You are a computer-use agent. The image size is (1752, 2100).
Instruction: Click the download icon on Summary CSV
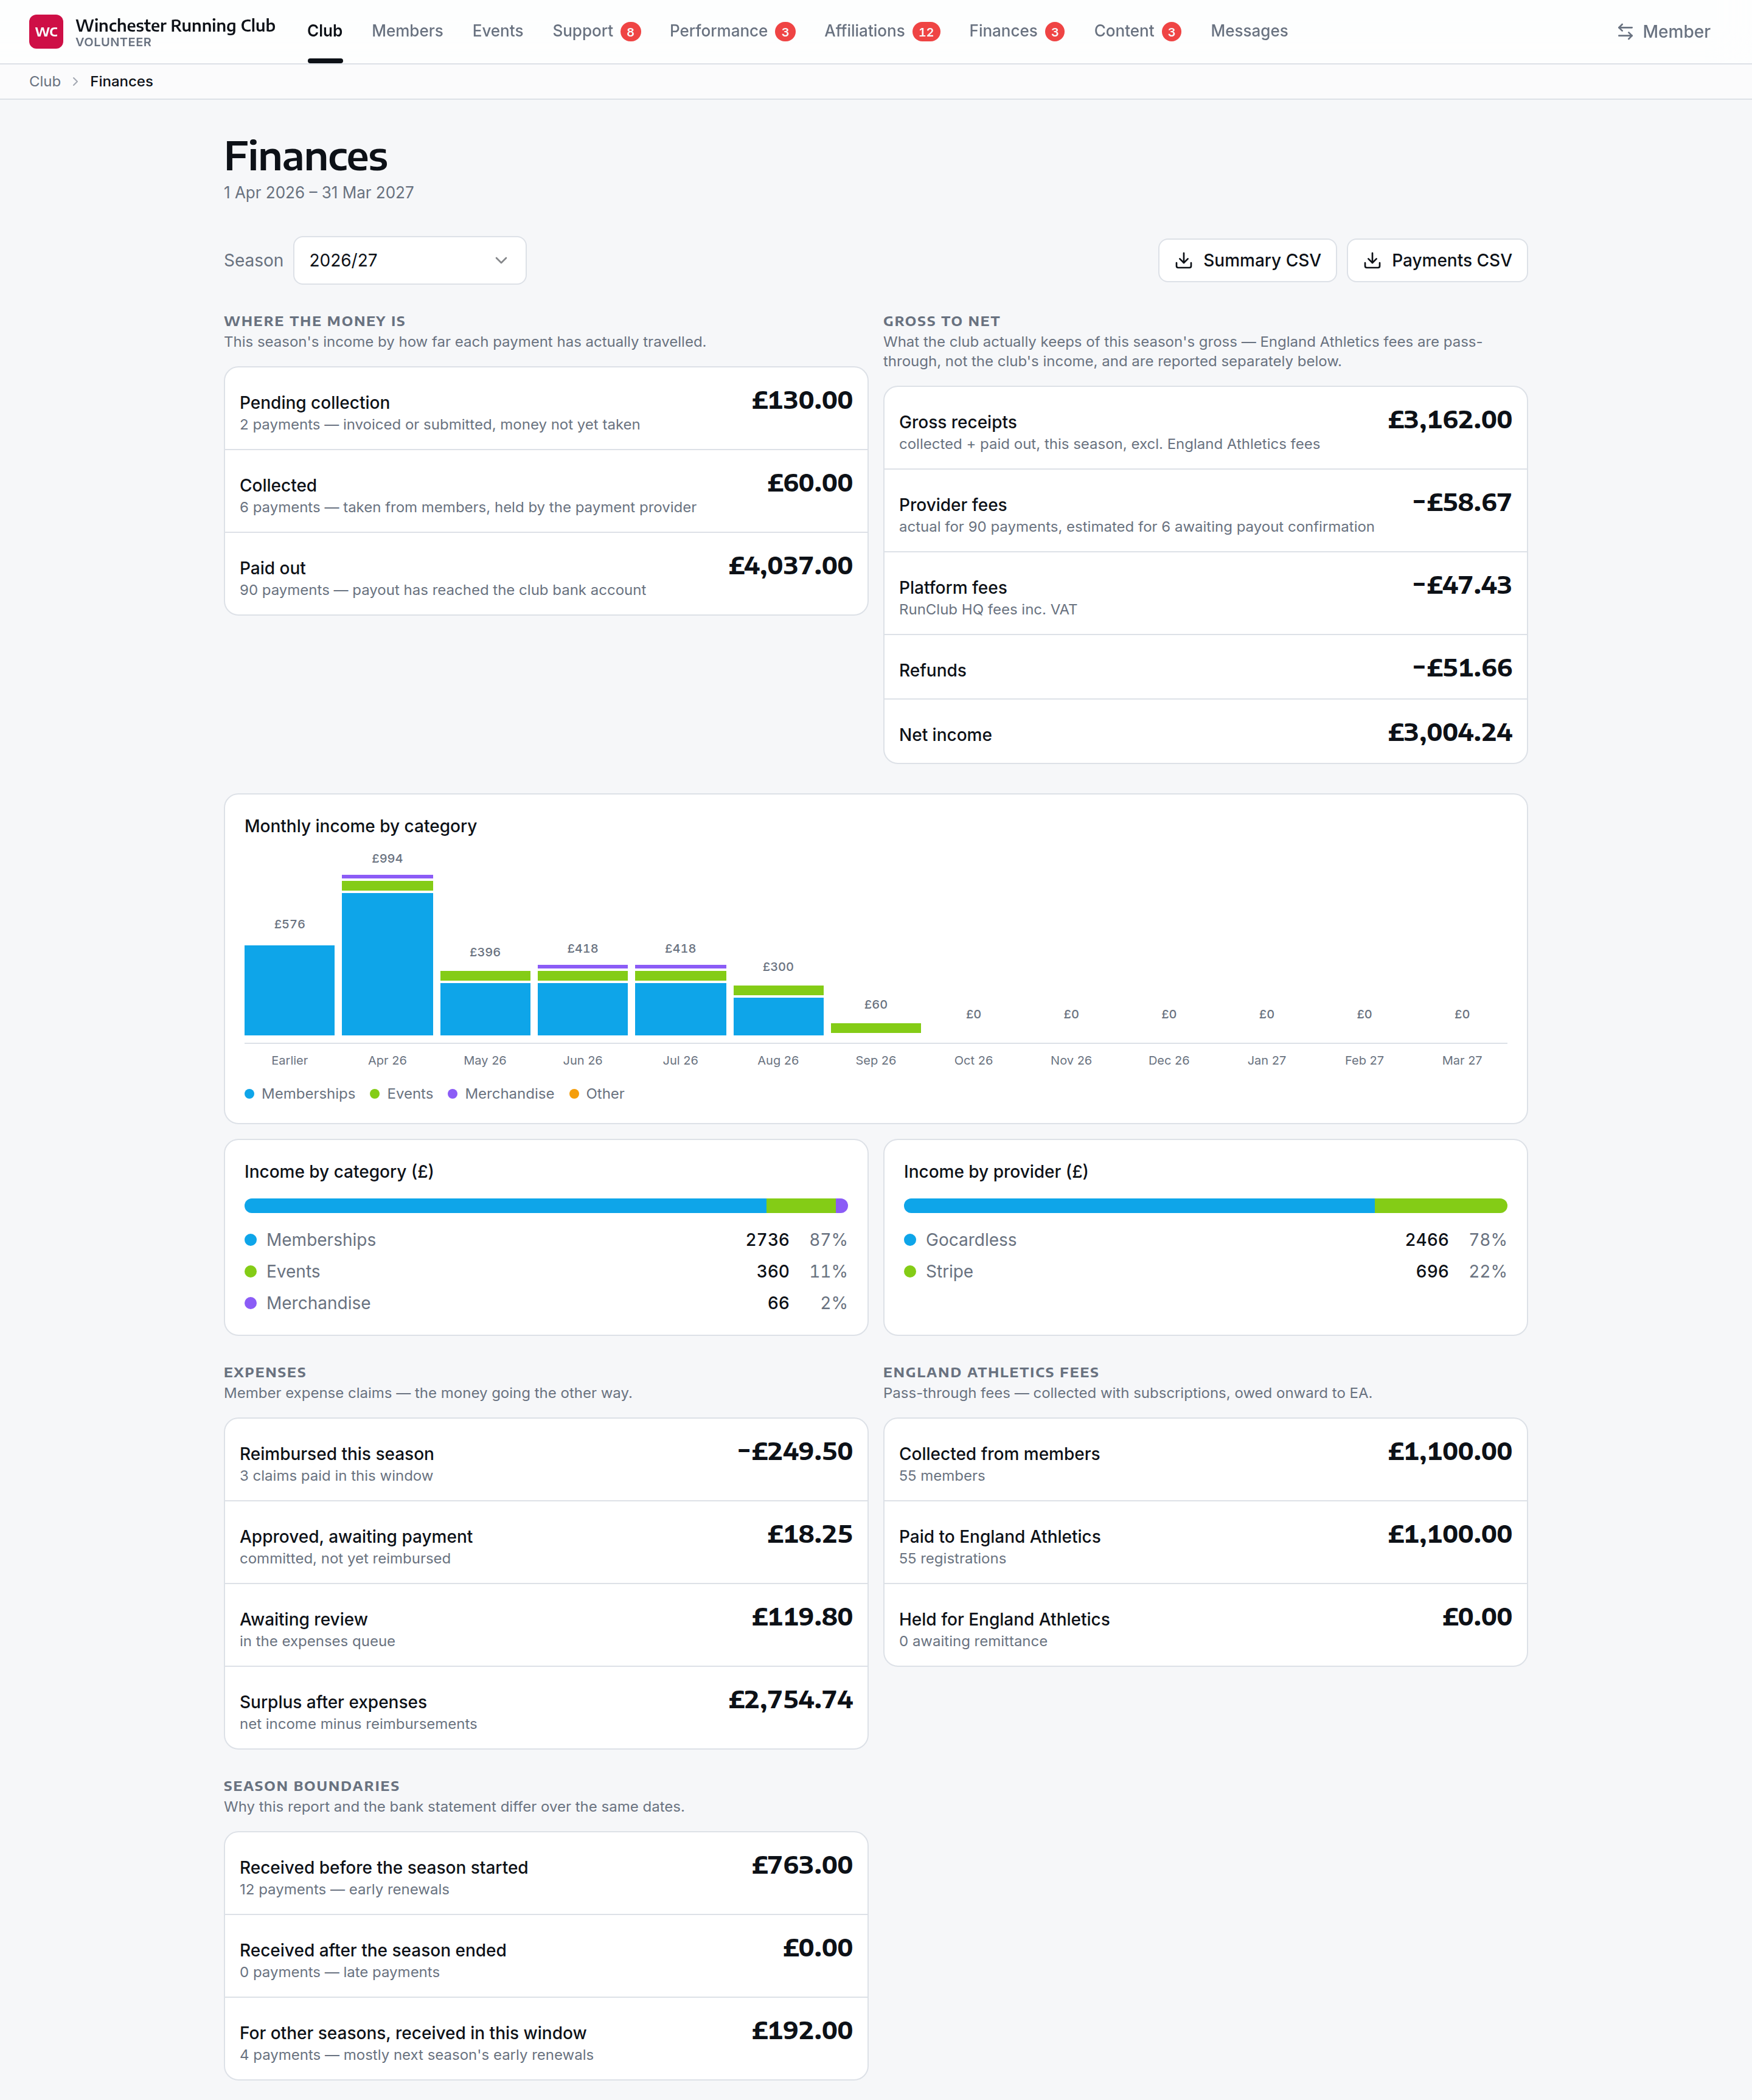pos(1183,260)
